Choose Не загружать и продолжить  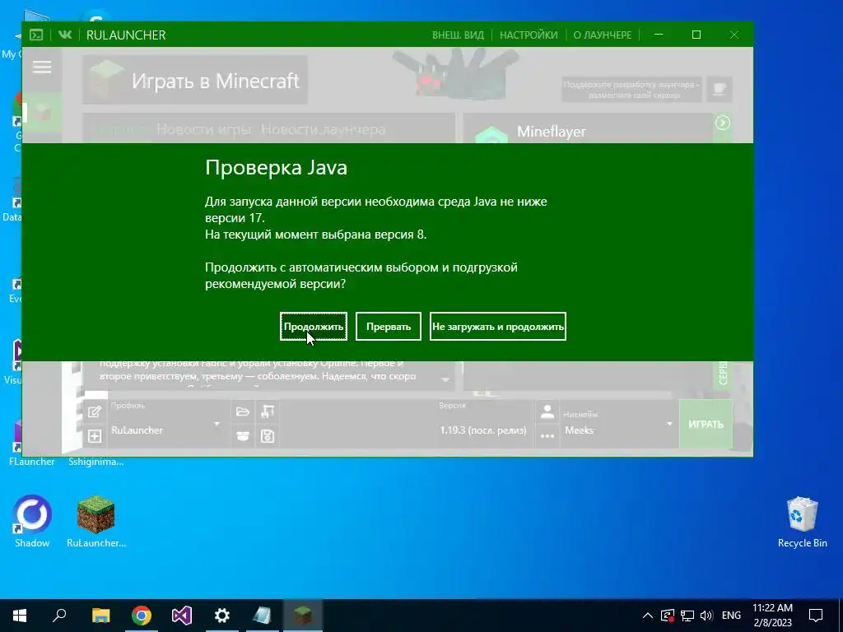point(498,326)
